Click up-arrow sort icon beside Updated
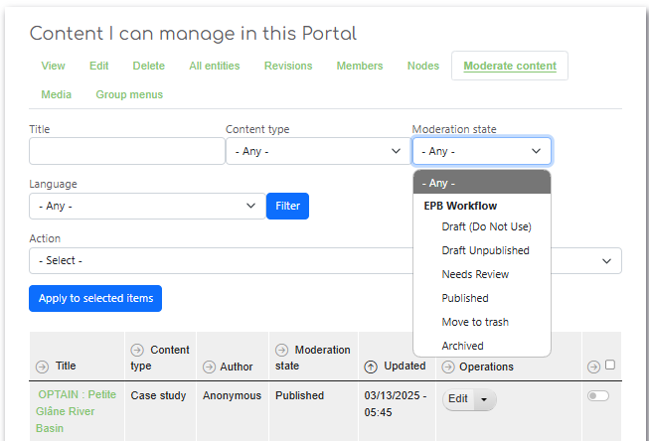 (x=373, y=367)
